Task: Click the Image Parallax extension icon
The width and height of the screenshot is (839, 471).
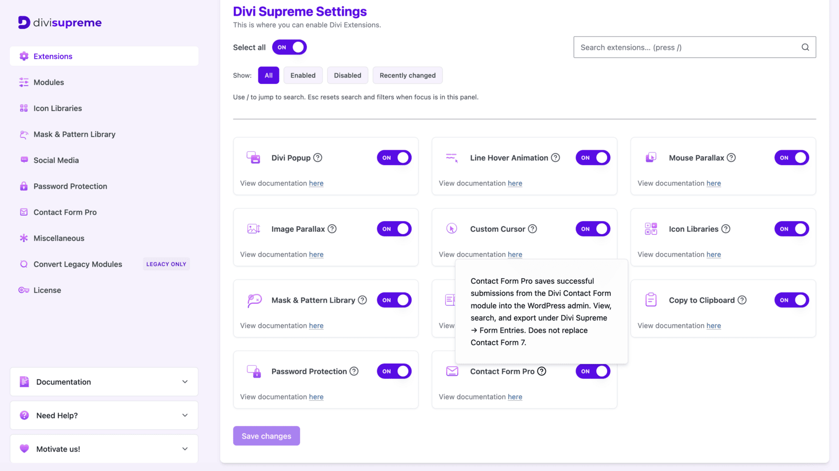Action: pyautogui.click(x=254, y=229)
